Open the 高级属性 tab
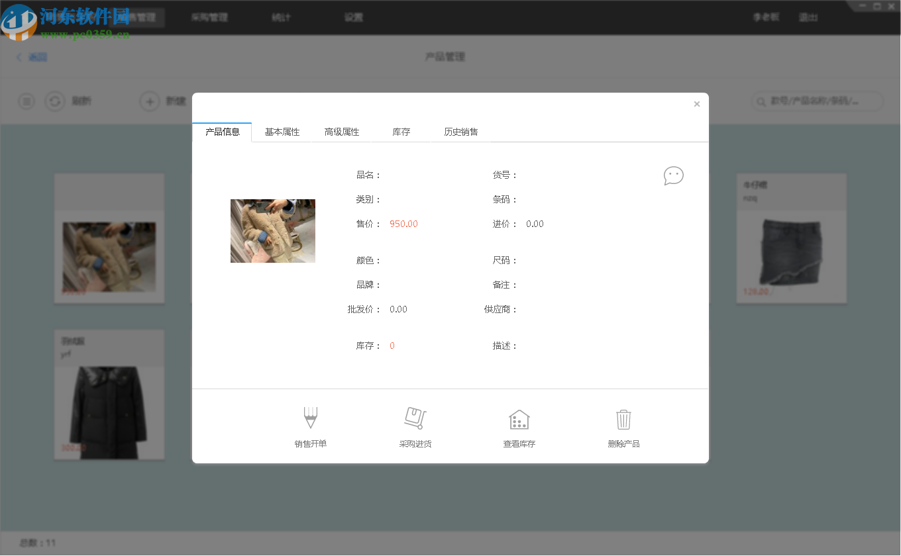 pos(342,132)
